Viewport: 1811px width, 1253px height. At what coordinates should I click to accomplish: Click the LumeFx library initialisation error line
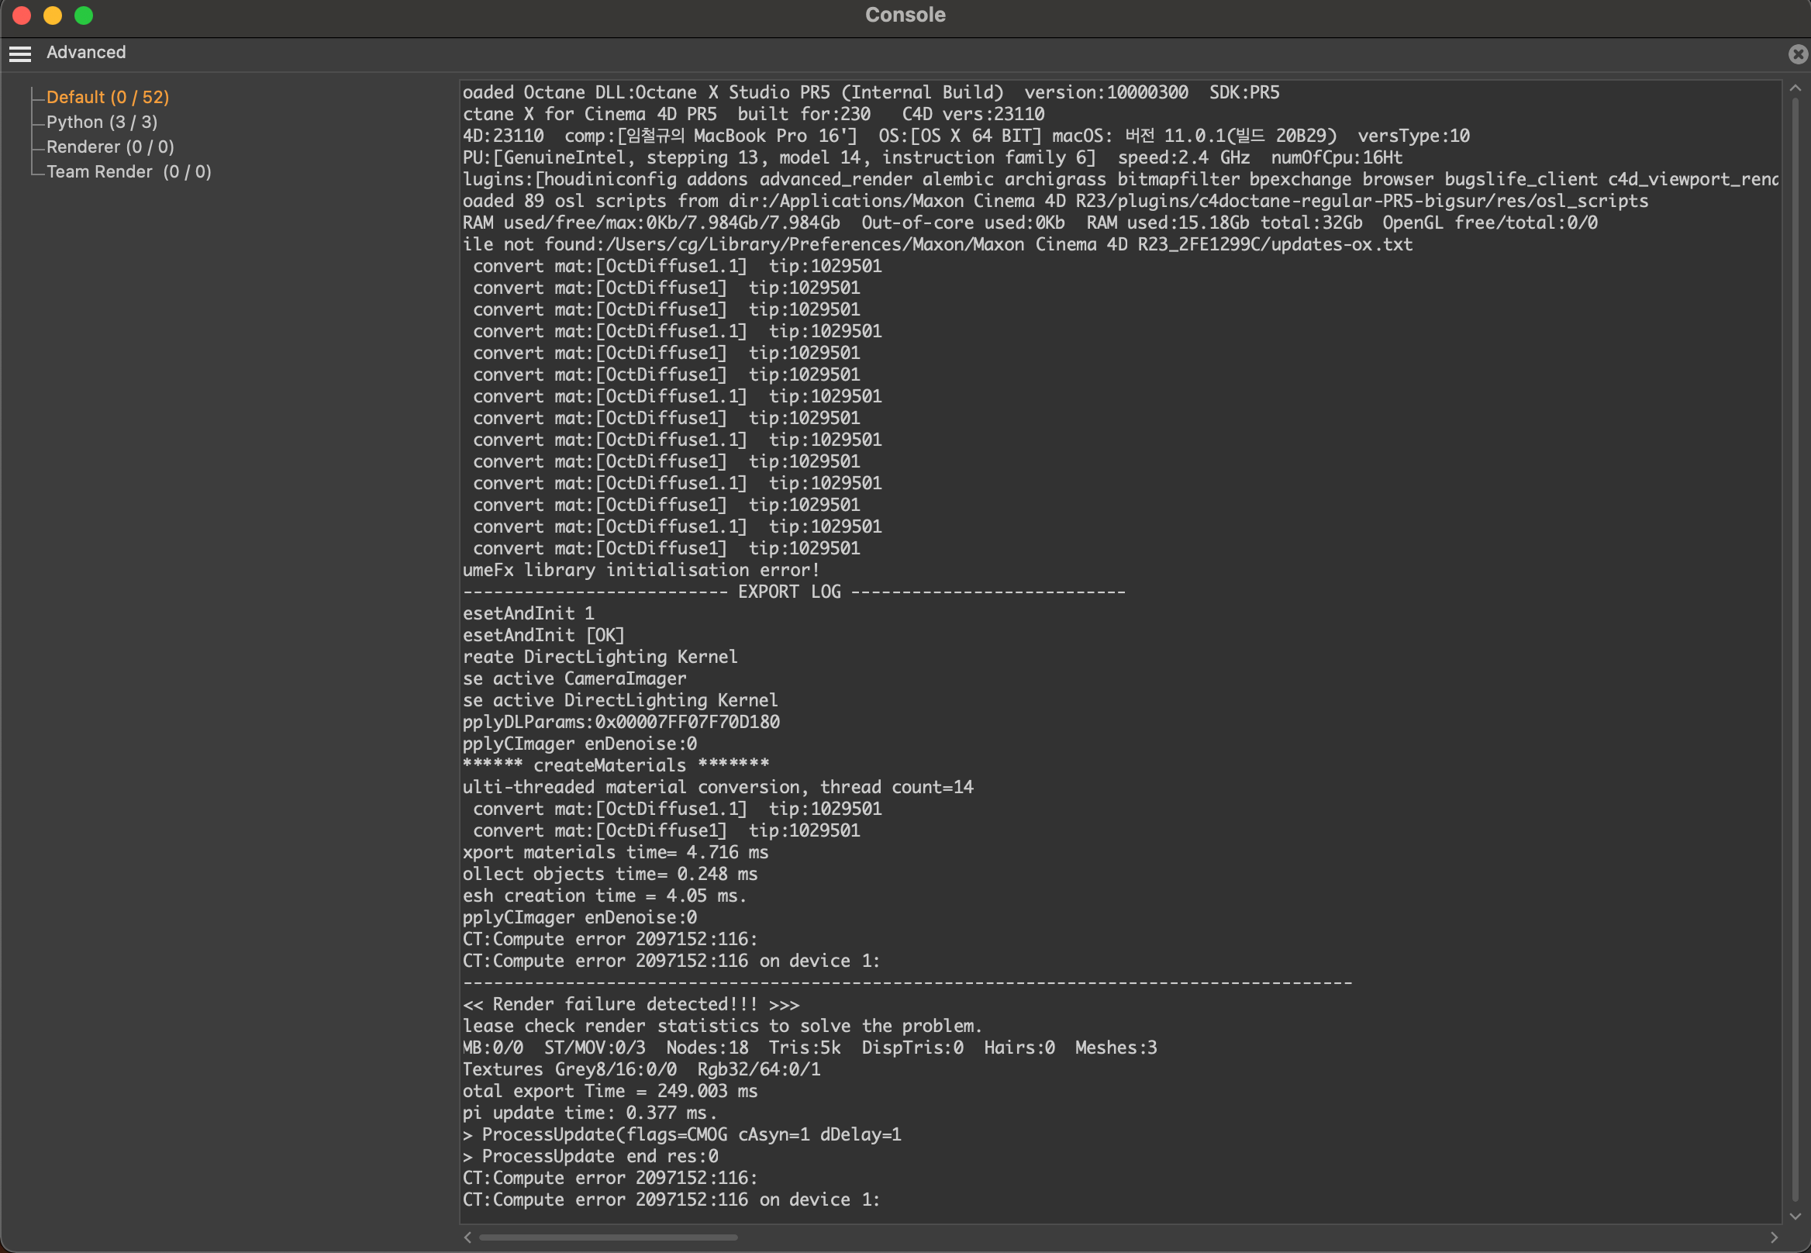coord(640,570)
